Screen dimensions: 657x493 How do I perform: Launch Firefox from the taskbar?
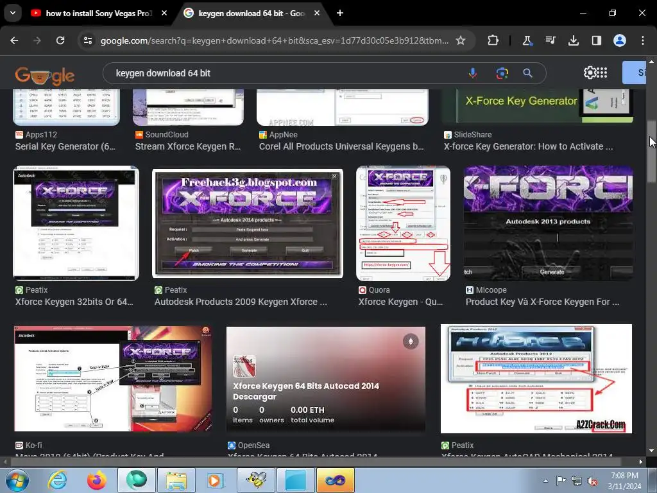pyautogui.click(x=96, y=480)
